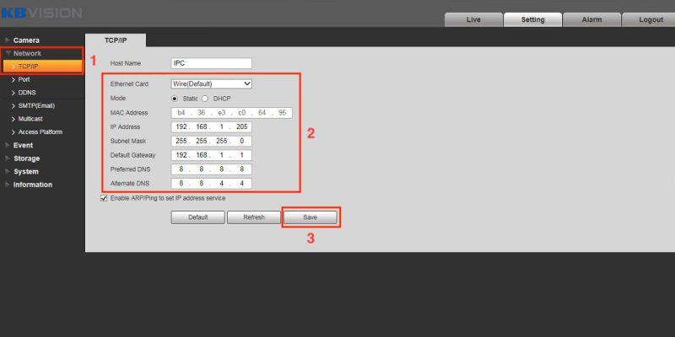
Task: Open Access Platform settings
Action: click(40, 132)
